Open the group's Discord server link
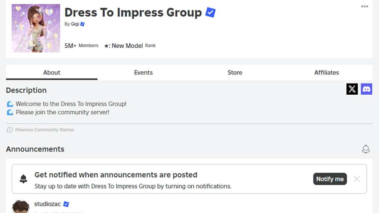The height and width of the screenshot is (213, 379). pos(366,89)
